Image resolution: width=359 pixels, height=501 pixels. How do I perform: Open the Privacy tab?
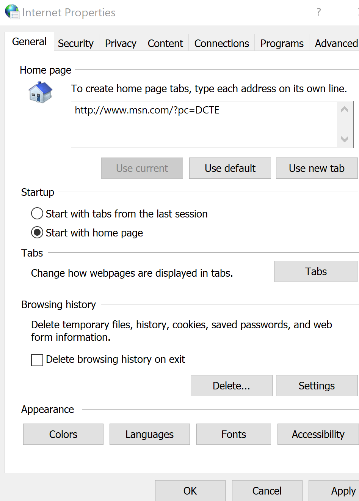(121, 43)
